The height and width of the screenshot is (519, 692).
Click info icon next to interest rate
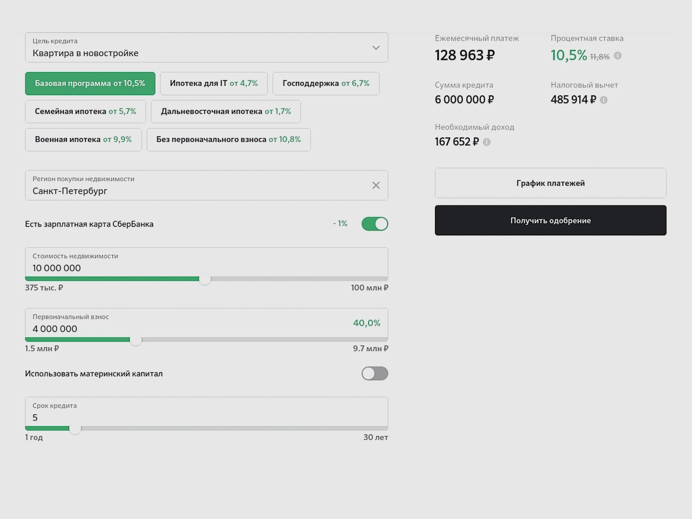tap(618, 56)
